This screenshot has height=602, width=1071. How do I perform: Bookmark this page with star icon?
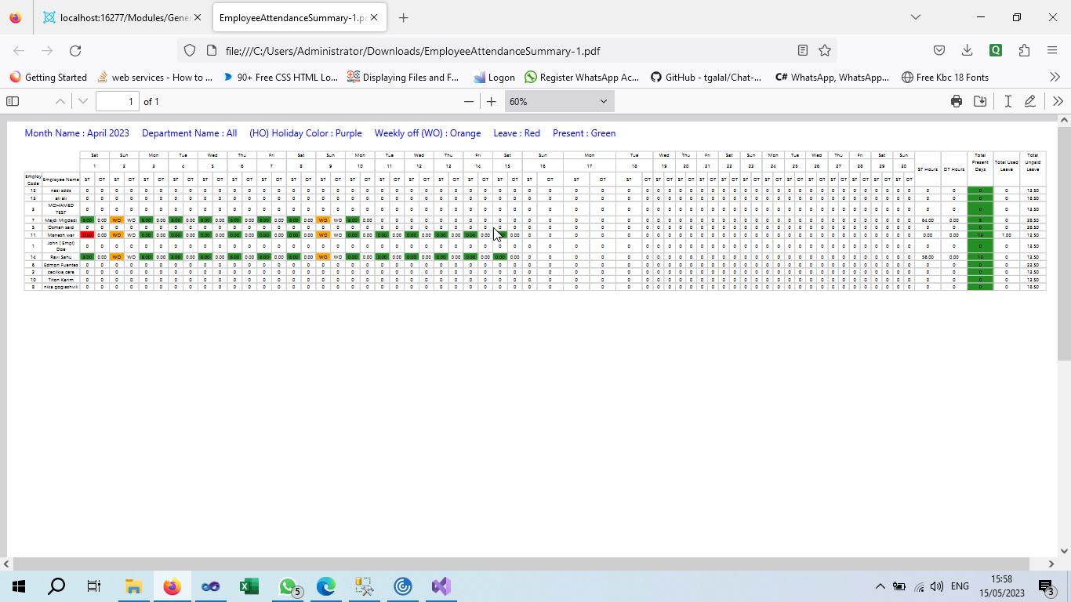pos(825,51)
